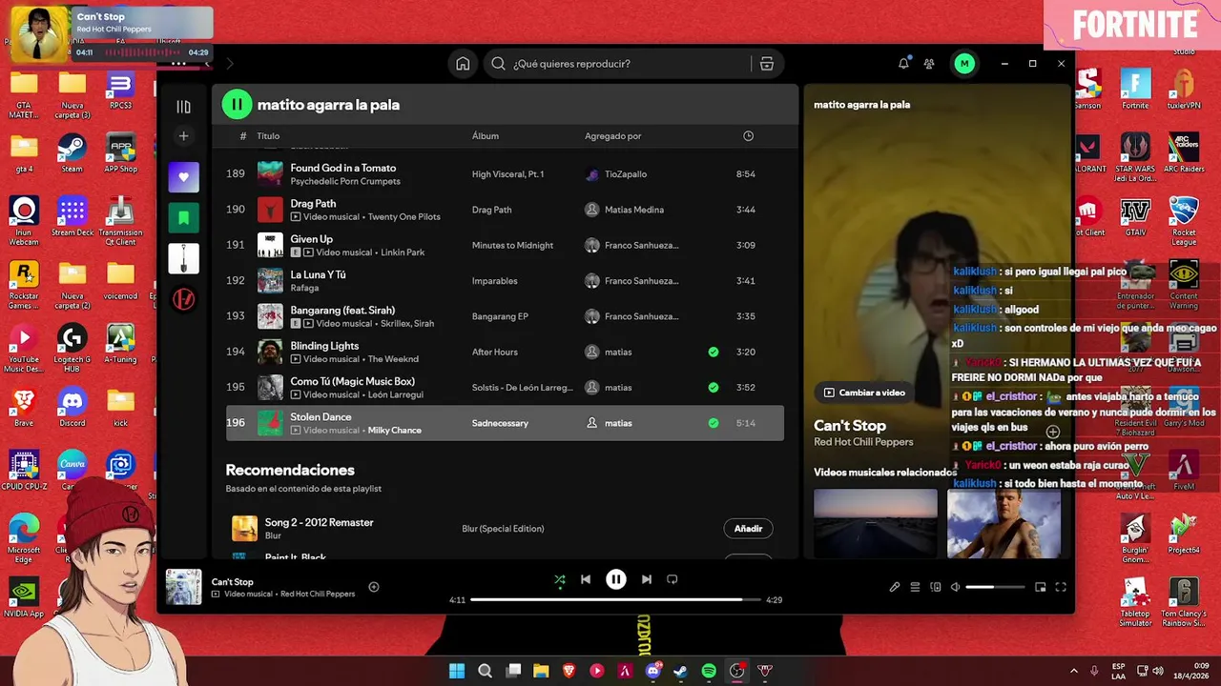
Task: Enter Spotify full screen mode
Action: (x=1061, y=587)
